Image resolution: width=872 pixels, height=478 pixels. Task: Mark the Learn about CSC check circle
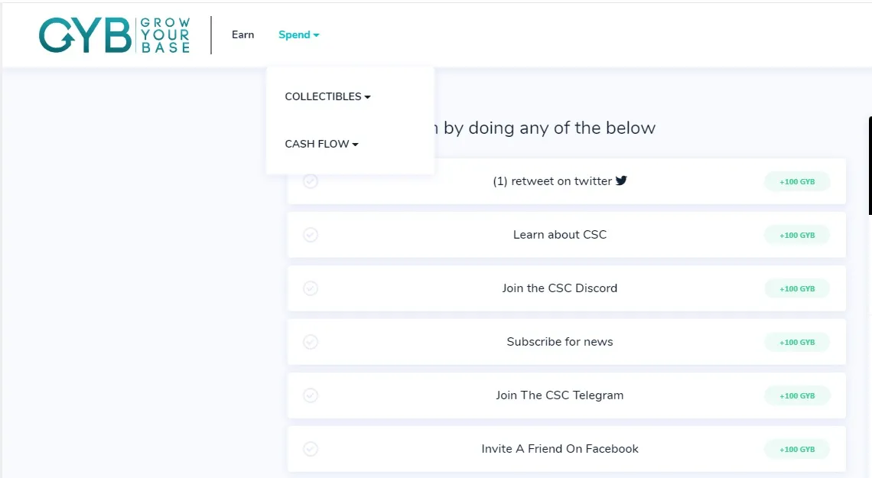(311, 235)
